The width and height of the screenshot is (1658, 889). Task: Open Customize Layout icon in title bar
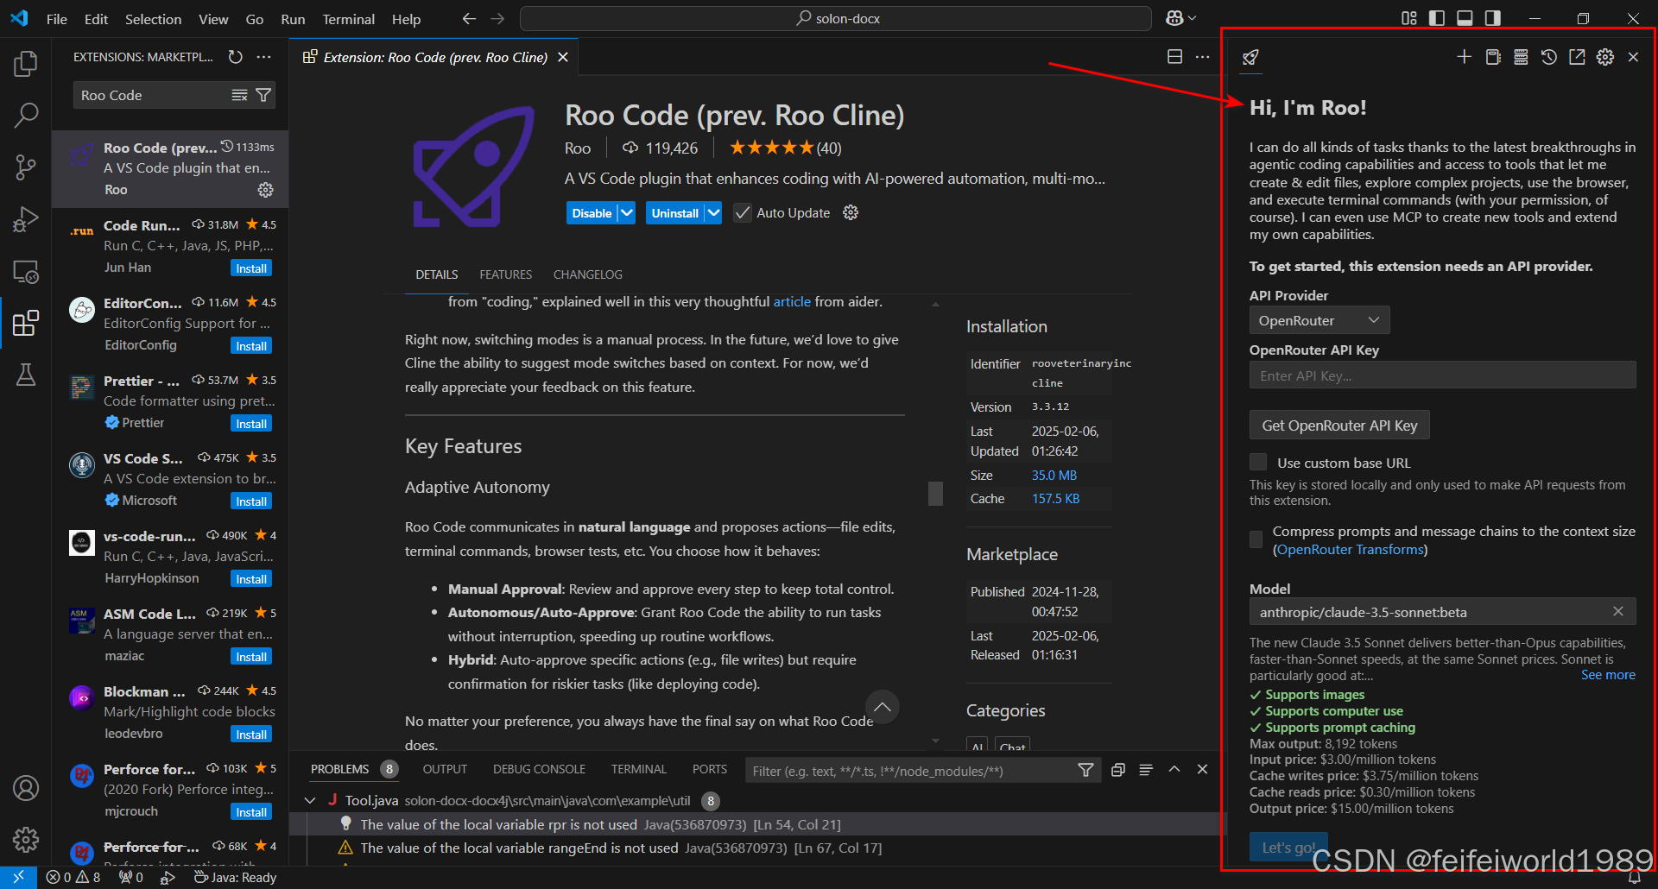[1409, 18]
